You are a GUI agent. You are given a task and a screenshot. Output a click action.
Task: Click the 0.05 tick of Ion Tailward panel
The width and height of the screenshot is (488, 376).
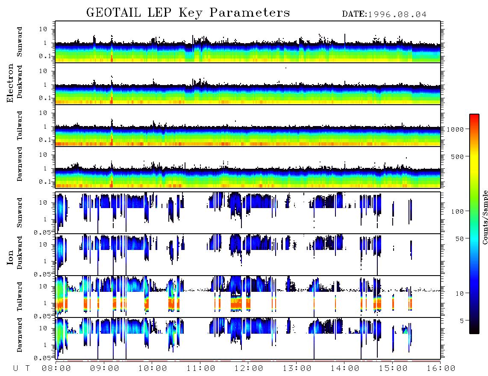tap(42, 316)
